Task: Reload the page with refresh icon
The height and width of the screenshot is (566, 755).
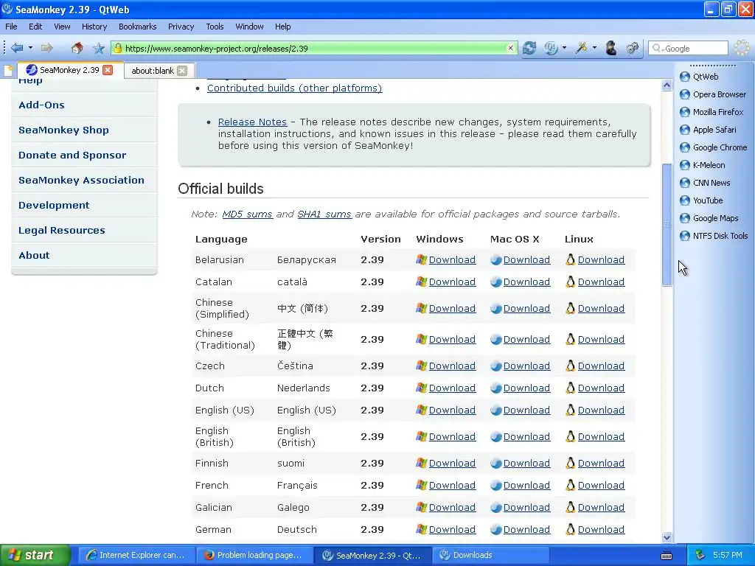Action: (x=529, y=48)
